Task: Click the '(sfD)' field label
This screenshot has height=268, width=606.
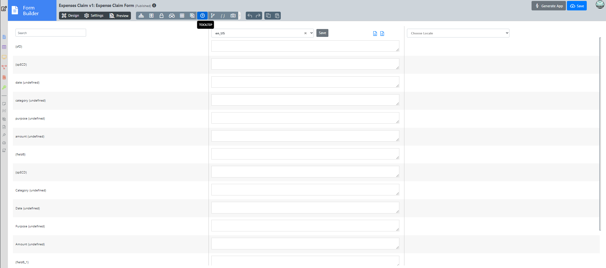Action: tap(19, 47)
